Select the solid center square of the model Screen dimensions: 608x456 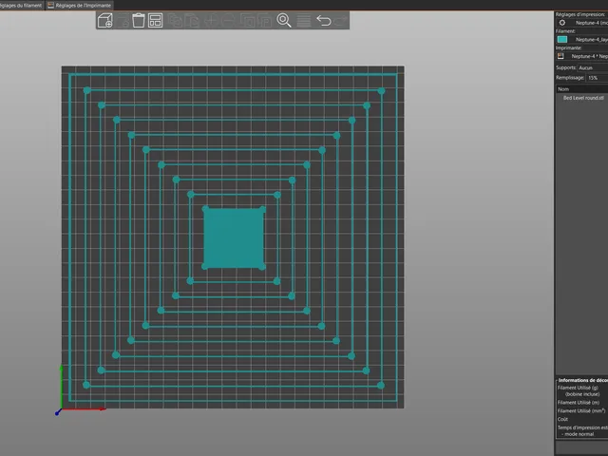click(x=234, y=238)
